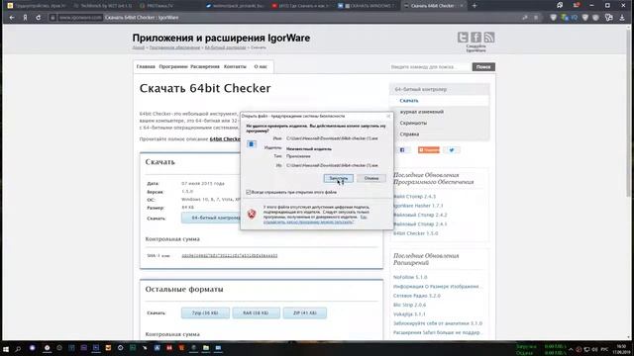The image size is (634, 356).
Task: Open the О нас menu item
Action: (x=261, y=66)
